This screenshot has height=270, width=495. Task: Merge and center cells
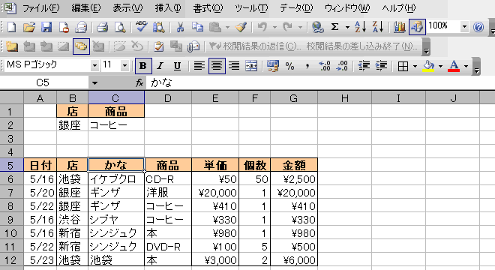click(251, 66)
